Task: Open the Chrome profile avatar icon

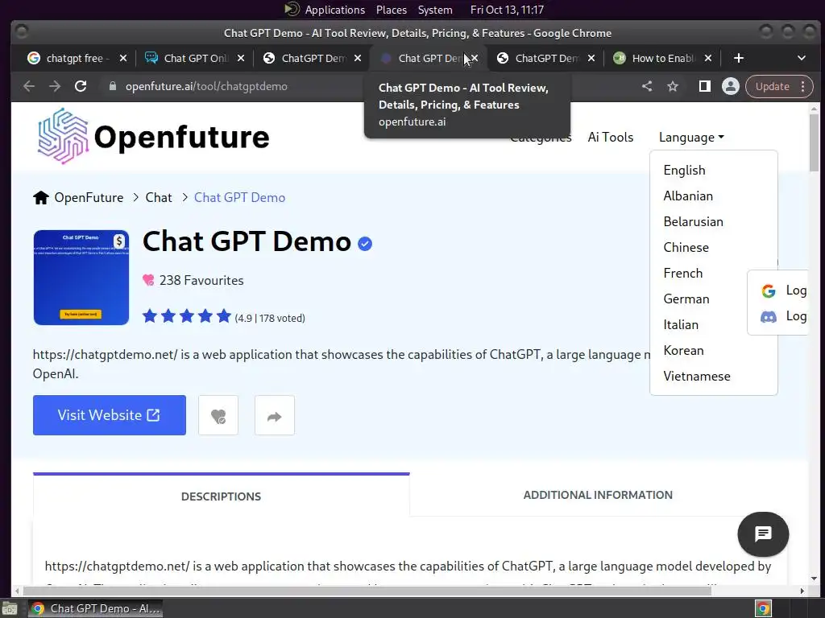Action: pos(731,86)
